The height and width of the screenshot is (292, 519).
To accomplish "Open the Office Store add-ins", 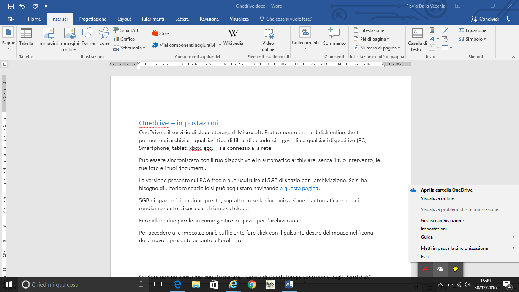I will 161,33.
